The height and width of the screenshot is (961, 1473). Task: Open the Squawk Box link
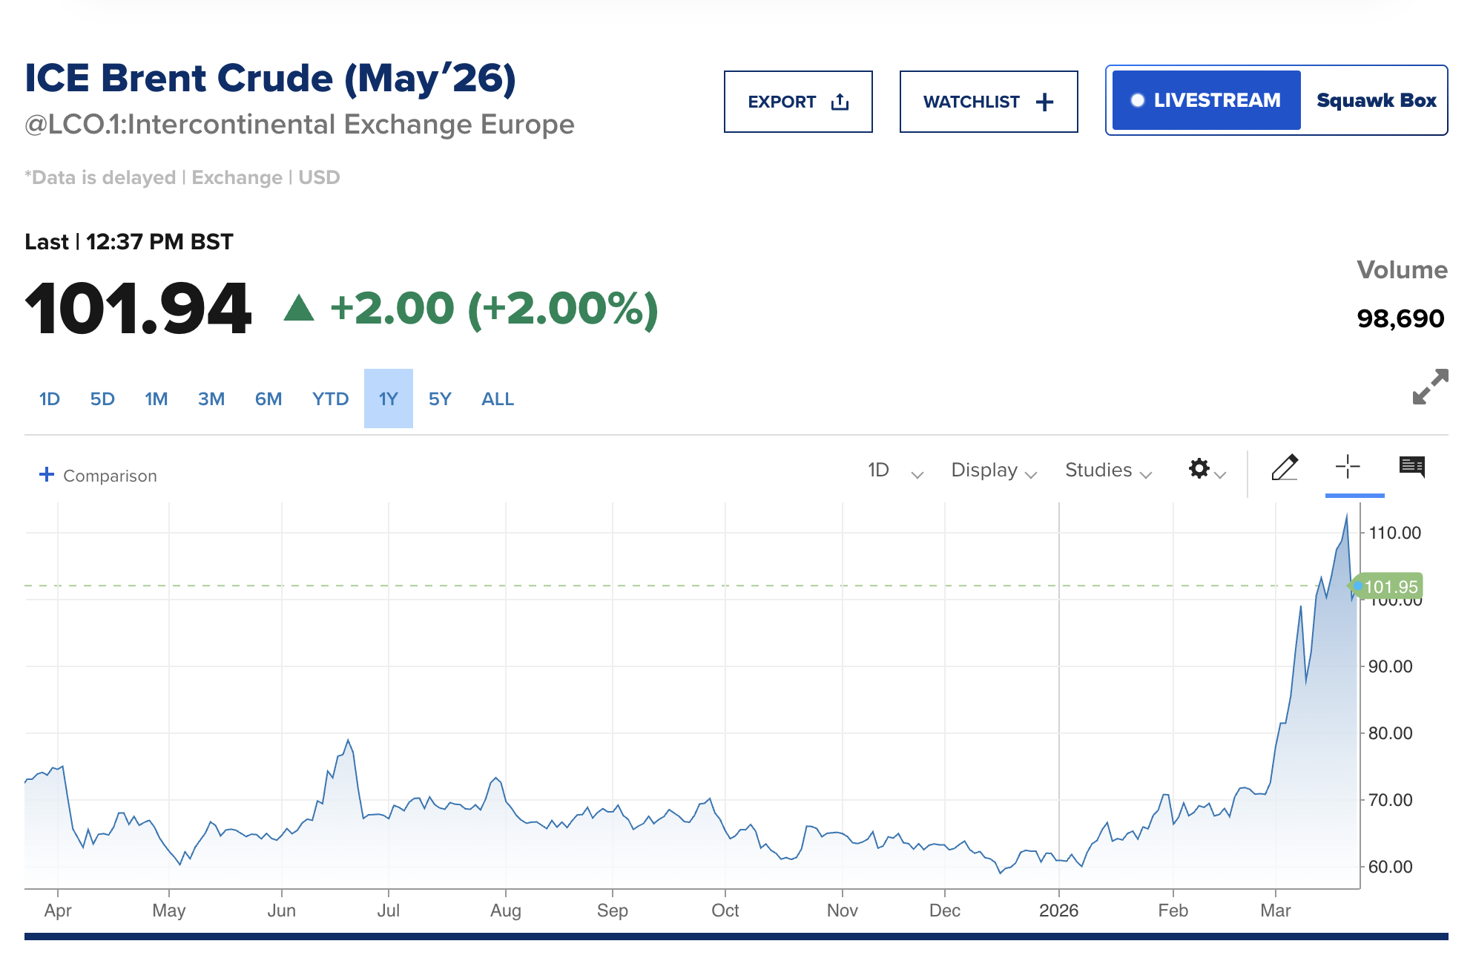point(1376,100)
